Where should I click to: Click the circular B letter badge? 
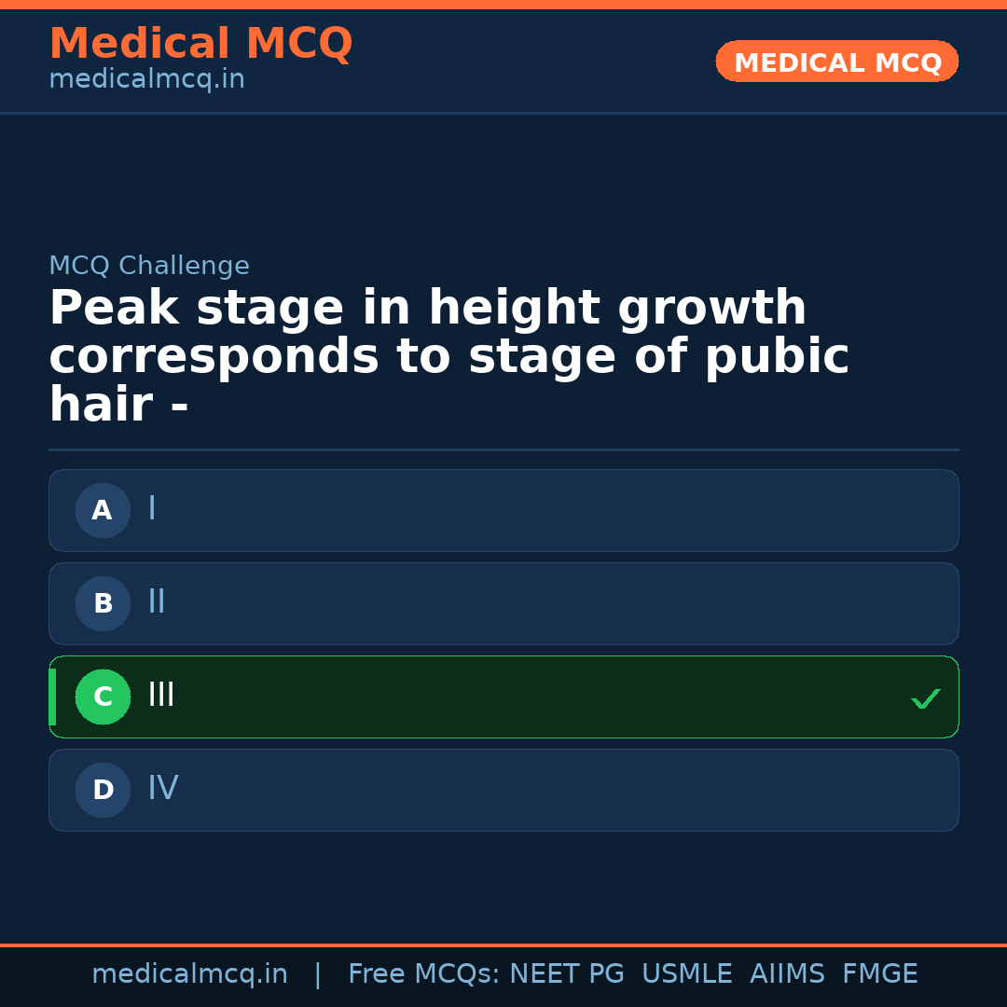103,603
